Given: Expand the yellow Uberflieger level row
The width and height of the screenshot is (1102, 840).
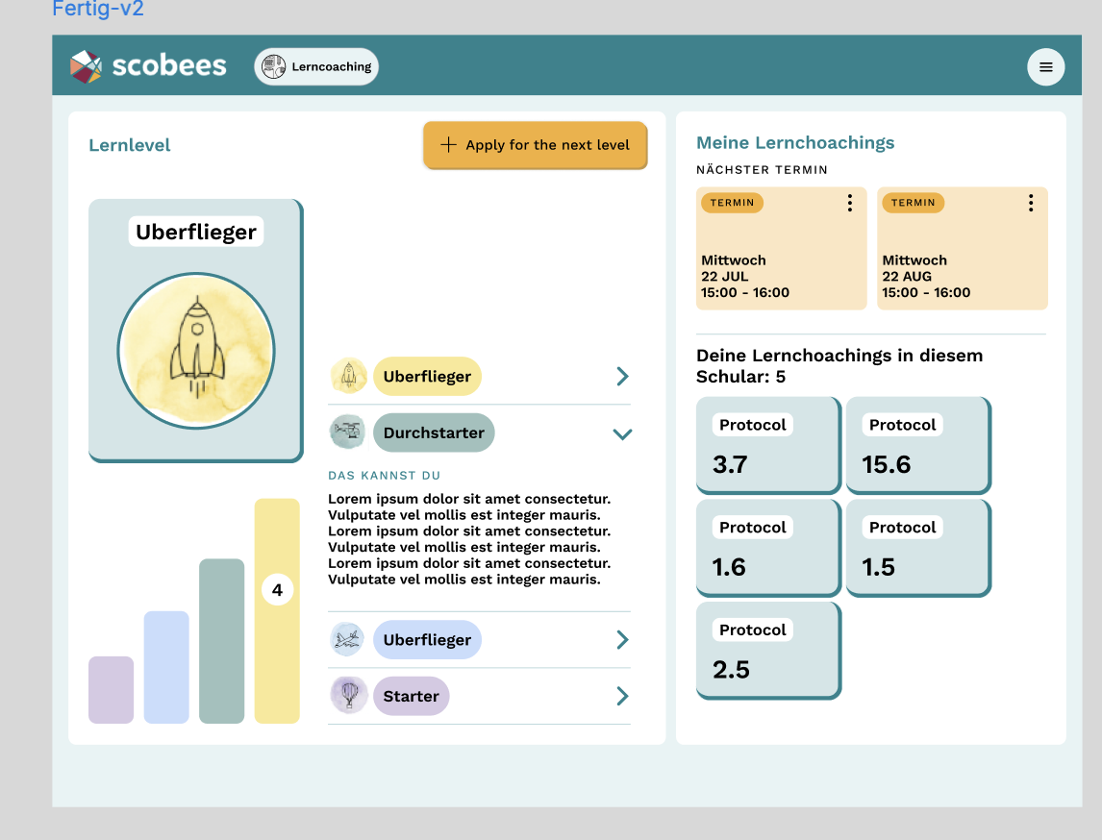Looking at the screenshot, I should pos(622,377).
